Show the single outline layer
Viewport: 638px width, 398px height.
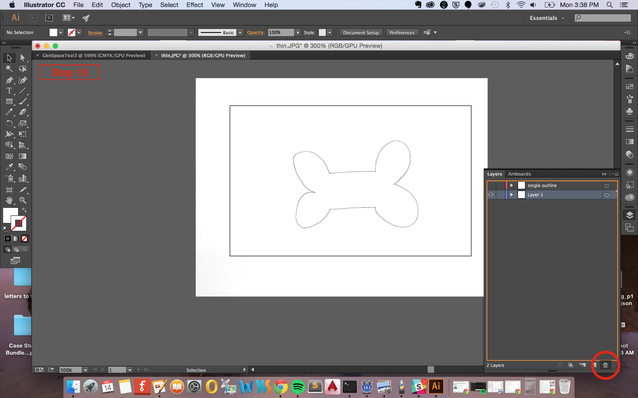(491, 185)
